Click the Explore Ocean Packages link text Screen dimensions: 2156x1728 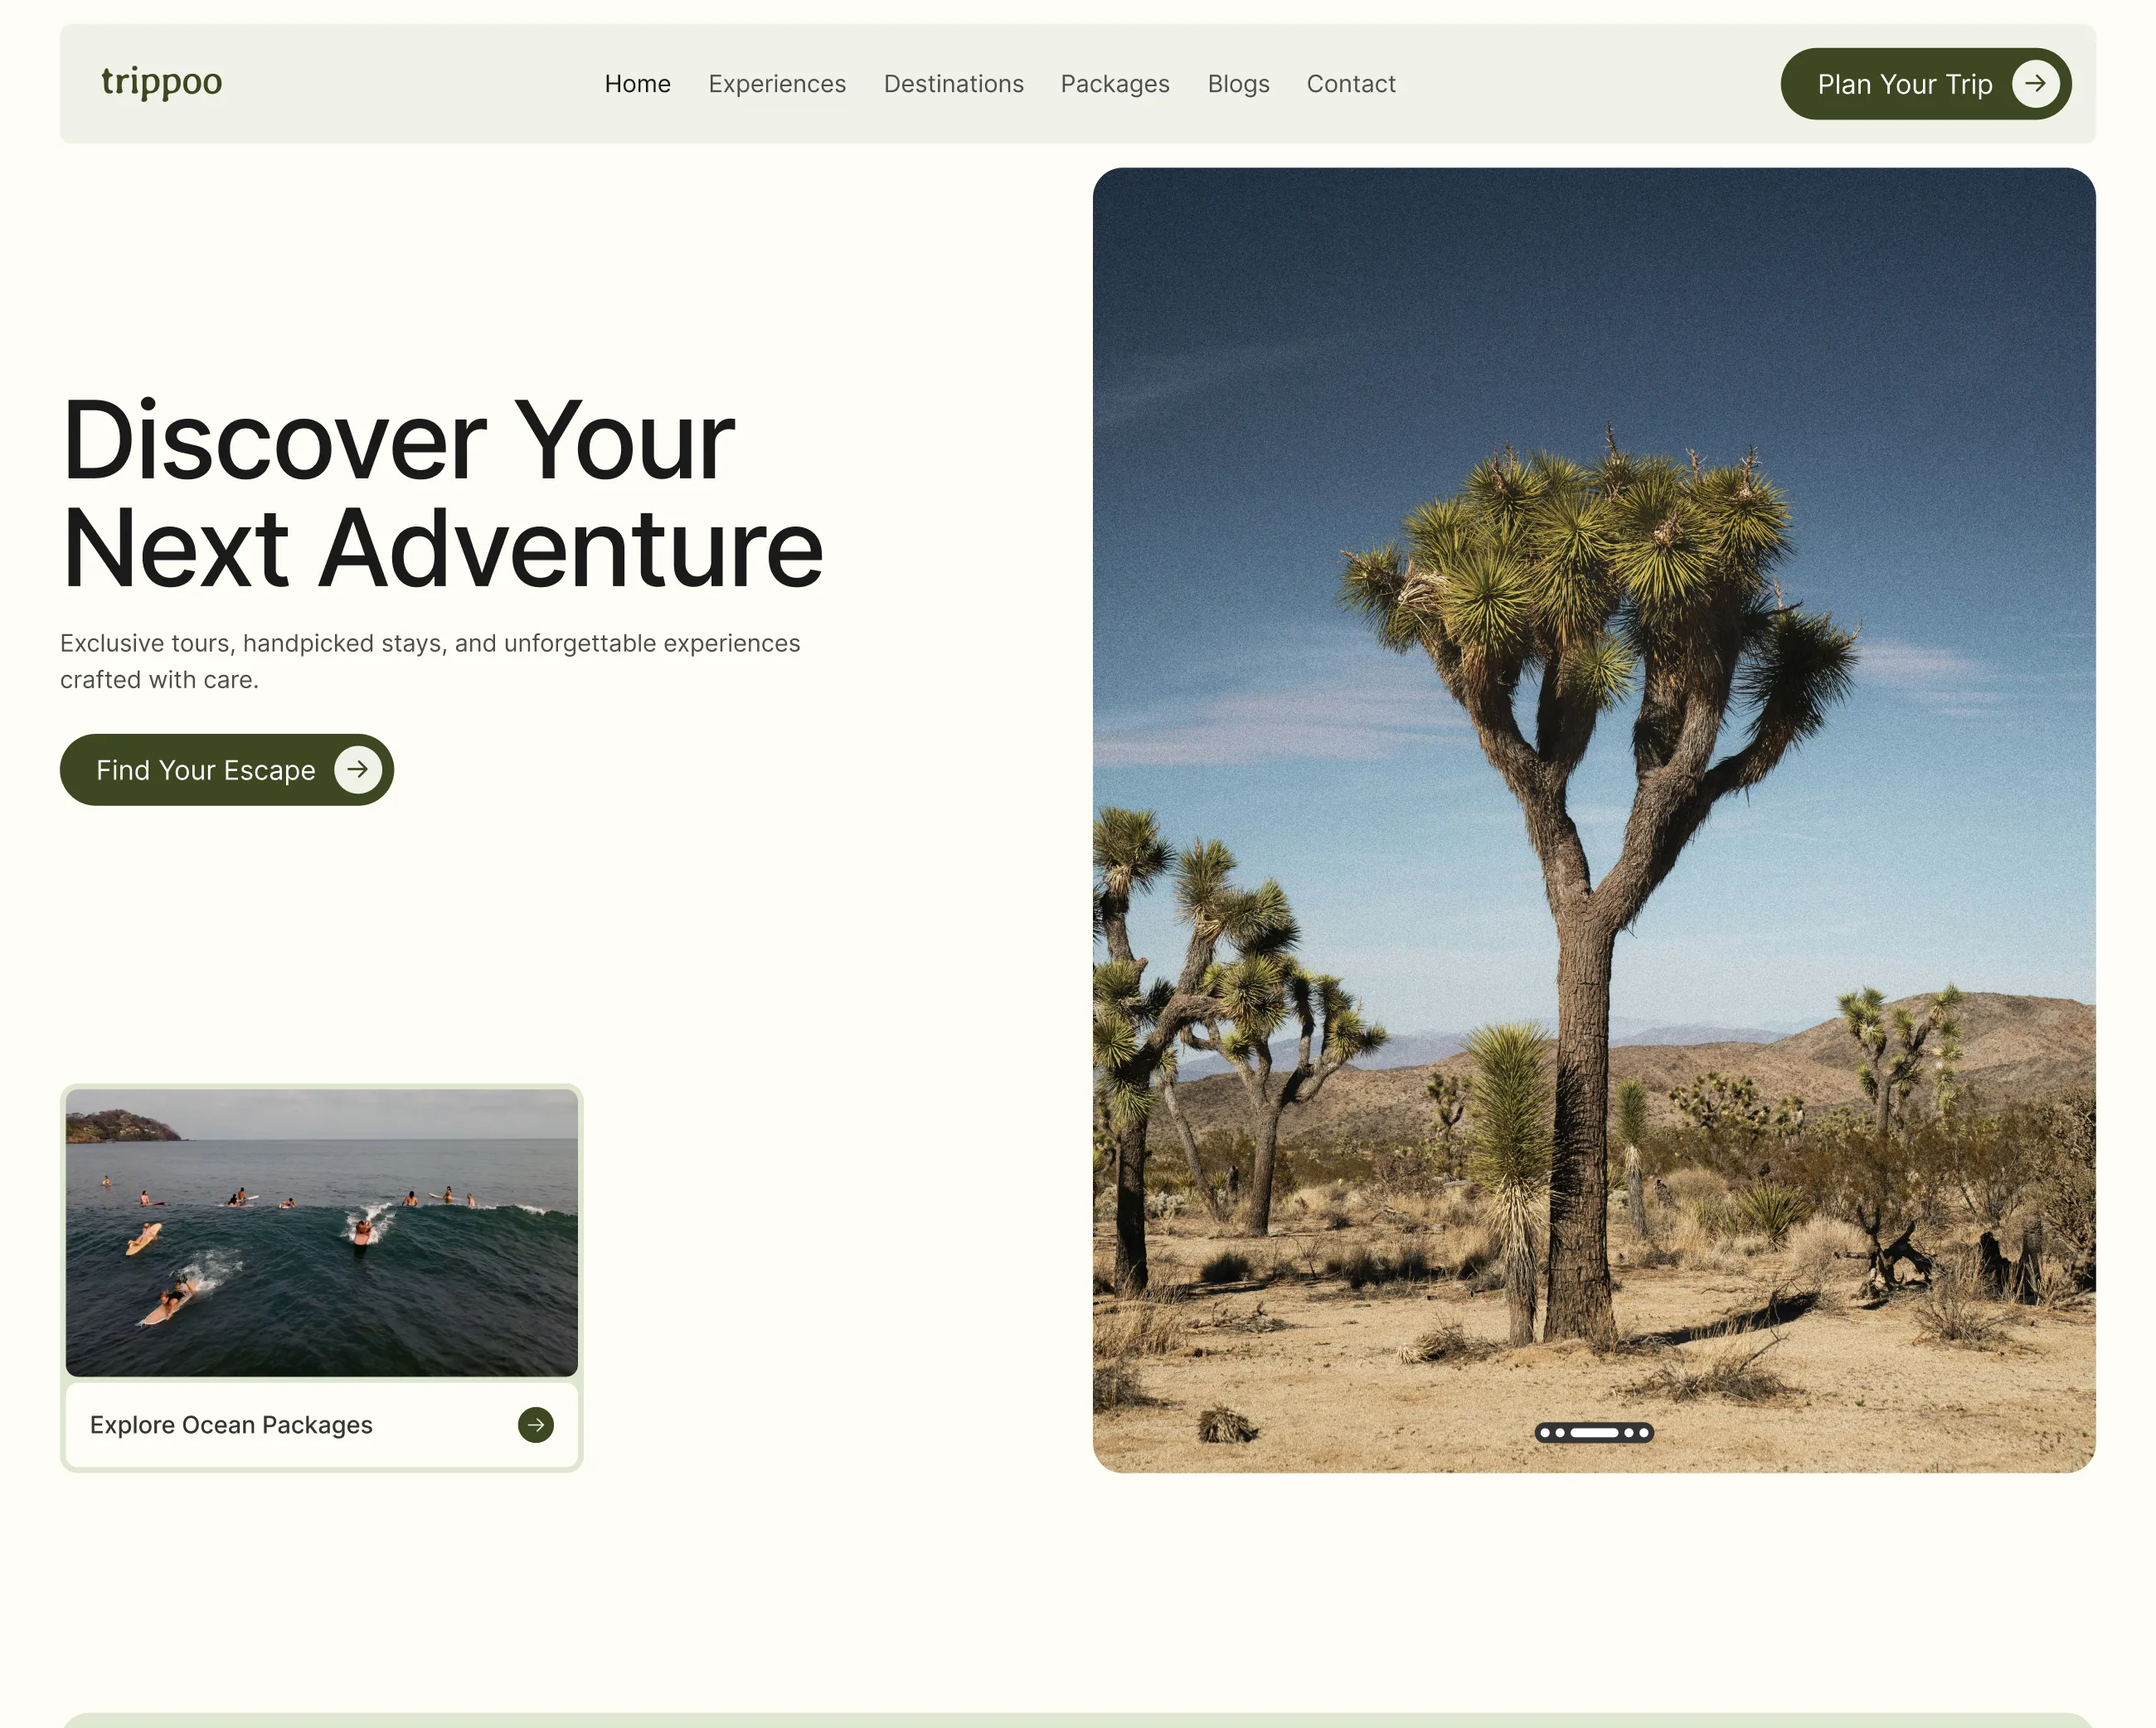231,1425
